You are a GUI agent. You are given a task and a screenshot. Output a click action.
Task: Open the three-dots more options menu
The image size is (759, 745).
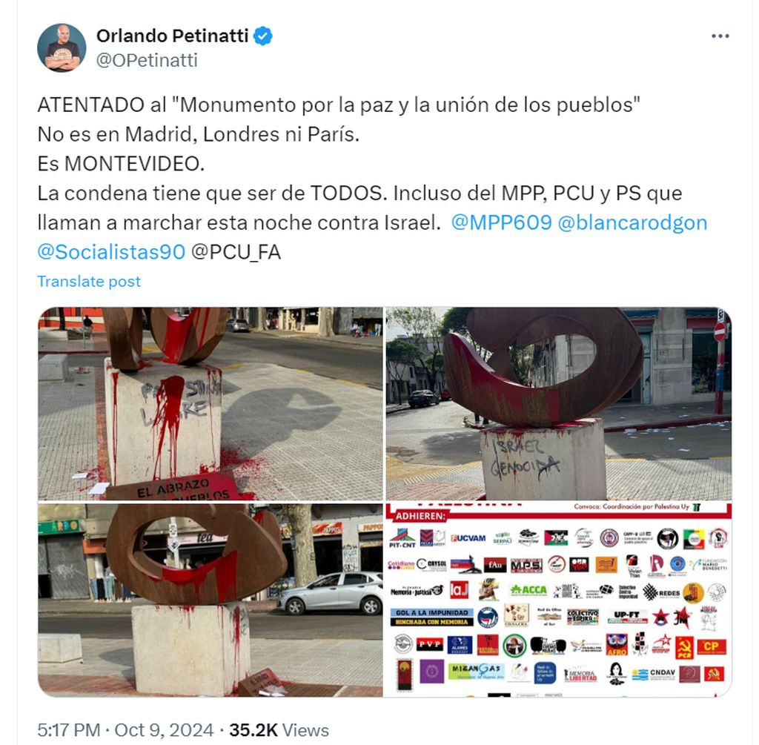(x=720, y=36)
